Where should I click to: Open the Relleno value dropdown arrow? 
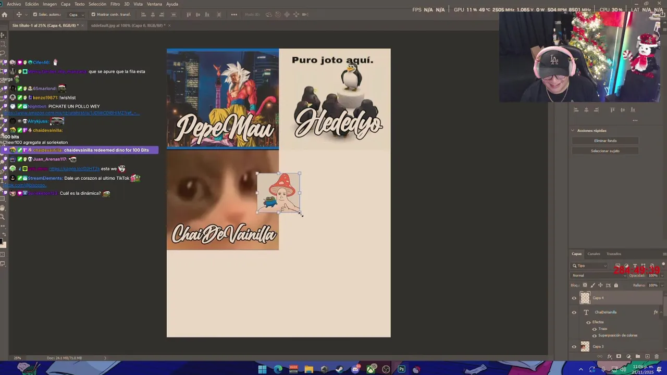pyautogui.click(x=662, y=285)
